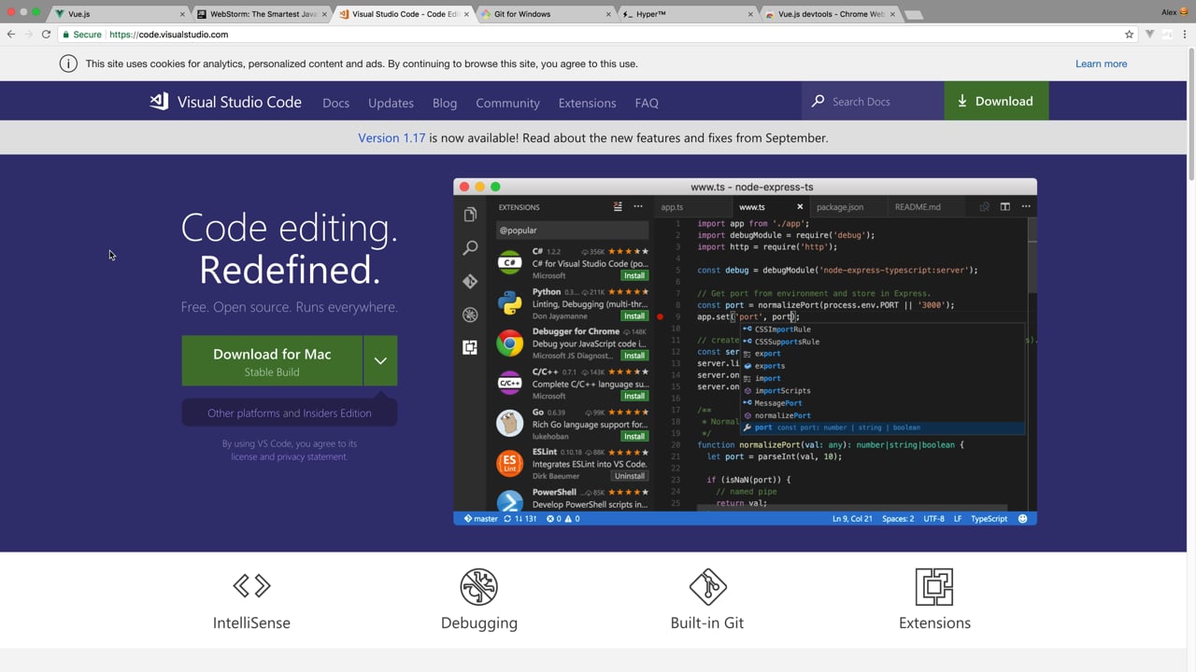Screen dimensions: 1196x672
Task: Open the cookie Learn more link
Action: point(1101,63)
